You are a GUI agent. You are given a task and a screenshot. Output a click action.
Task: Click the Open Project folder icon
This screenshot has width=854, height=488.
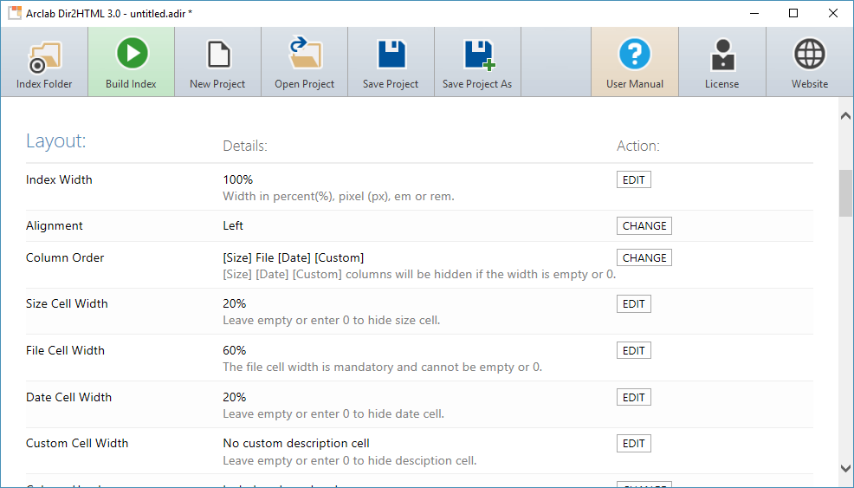304,55
